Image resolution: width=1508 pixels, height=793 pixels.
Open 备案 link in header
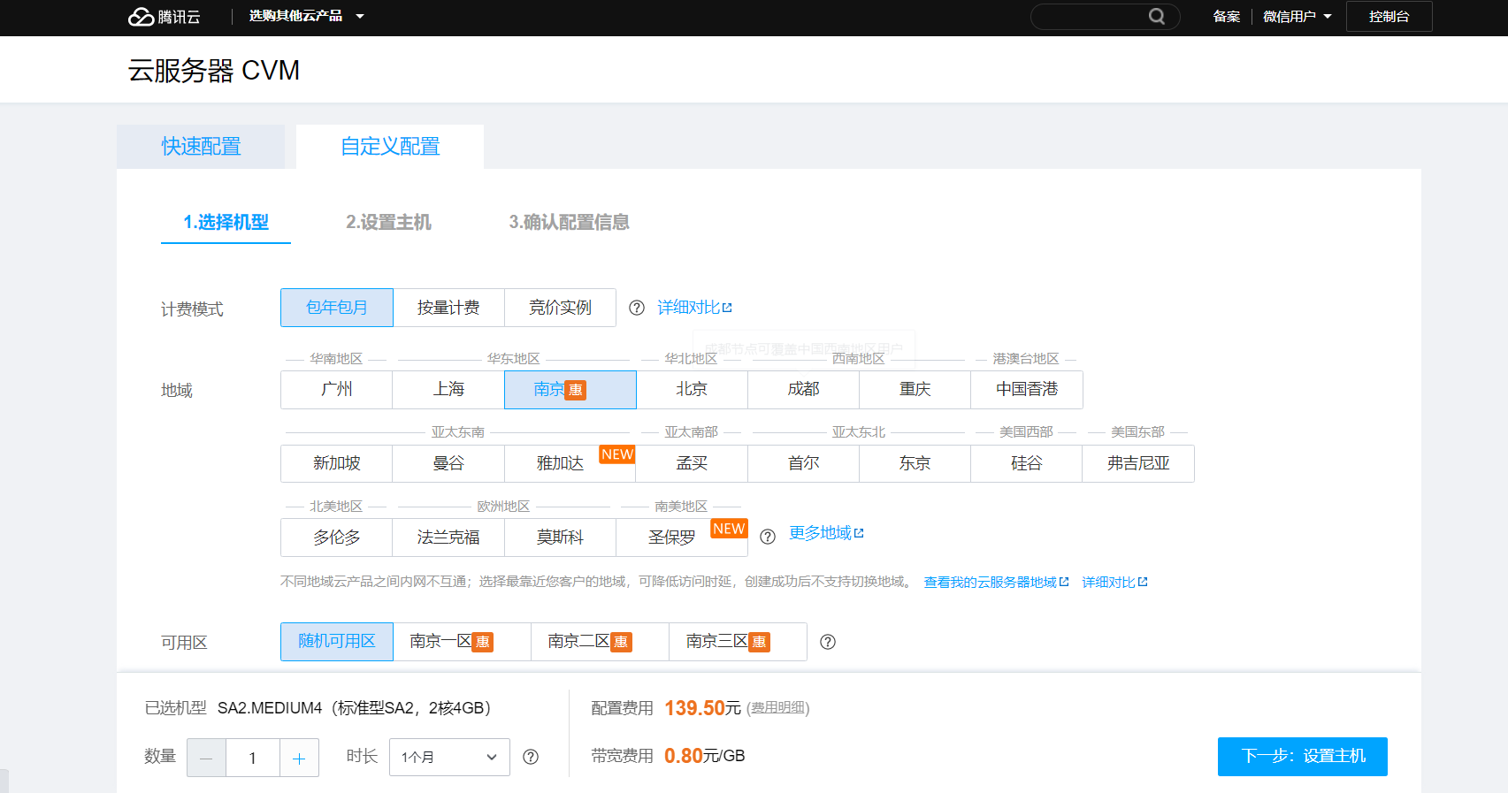coord(1226,16)
